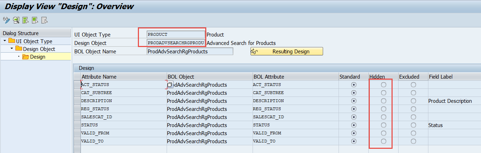Select Hidden radio for VALID_TO
The height and width of the screenshot is (153, 481).
(x=383, y=141)
